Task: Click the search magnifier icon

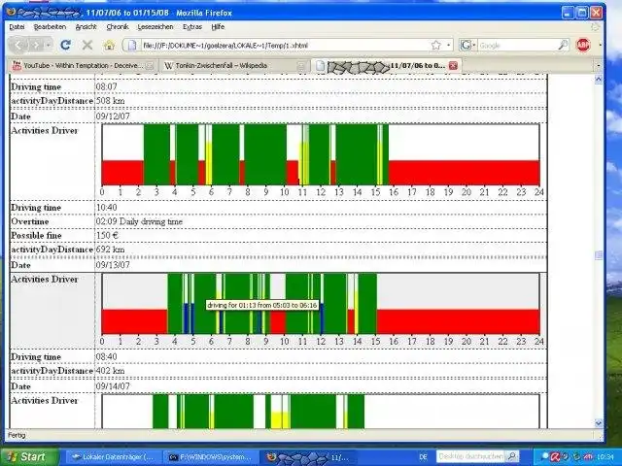Action: 563,46
